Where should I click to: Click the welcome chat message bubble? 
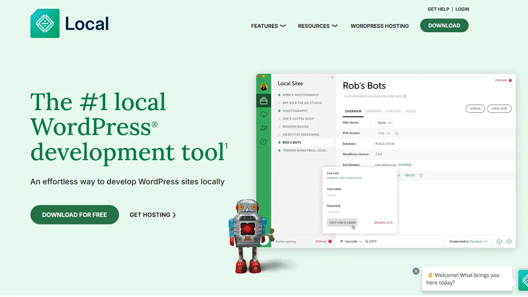click(467, 279)
